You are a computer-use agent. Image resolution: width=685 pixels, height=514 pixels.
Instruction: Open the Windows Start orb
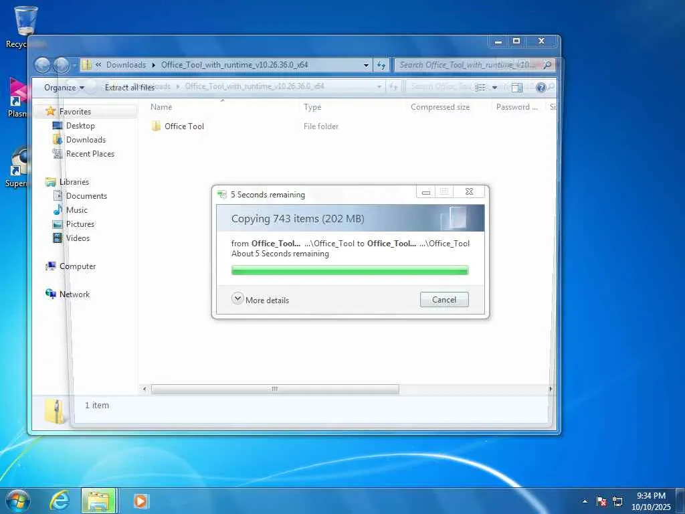[18, 501]
